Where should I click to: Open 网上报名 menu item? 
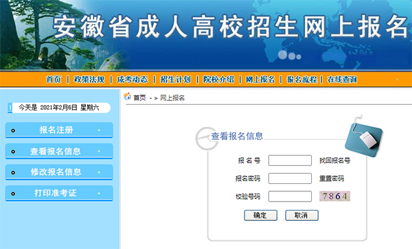click(260, 80)
